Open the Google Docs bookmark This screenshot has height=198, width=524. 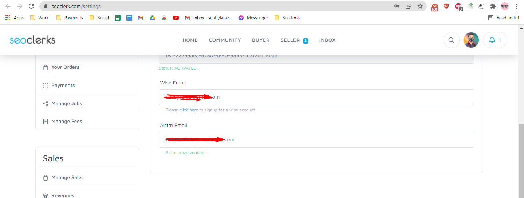tap(129, 18)
